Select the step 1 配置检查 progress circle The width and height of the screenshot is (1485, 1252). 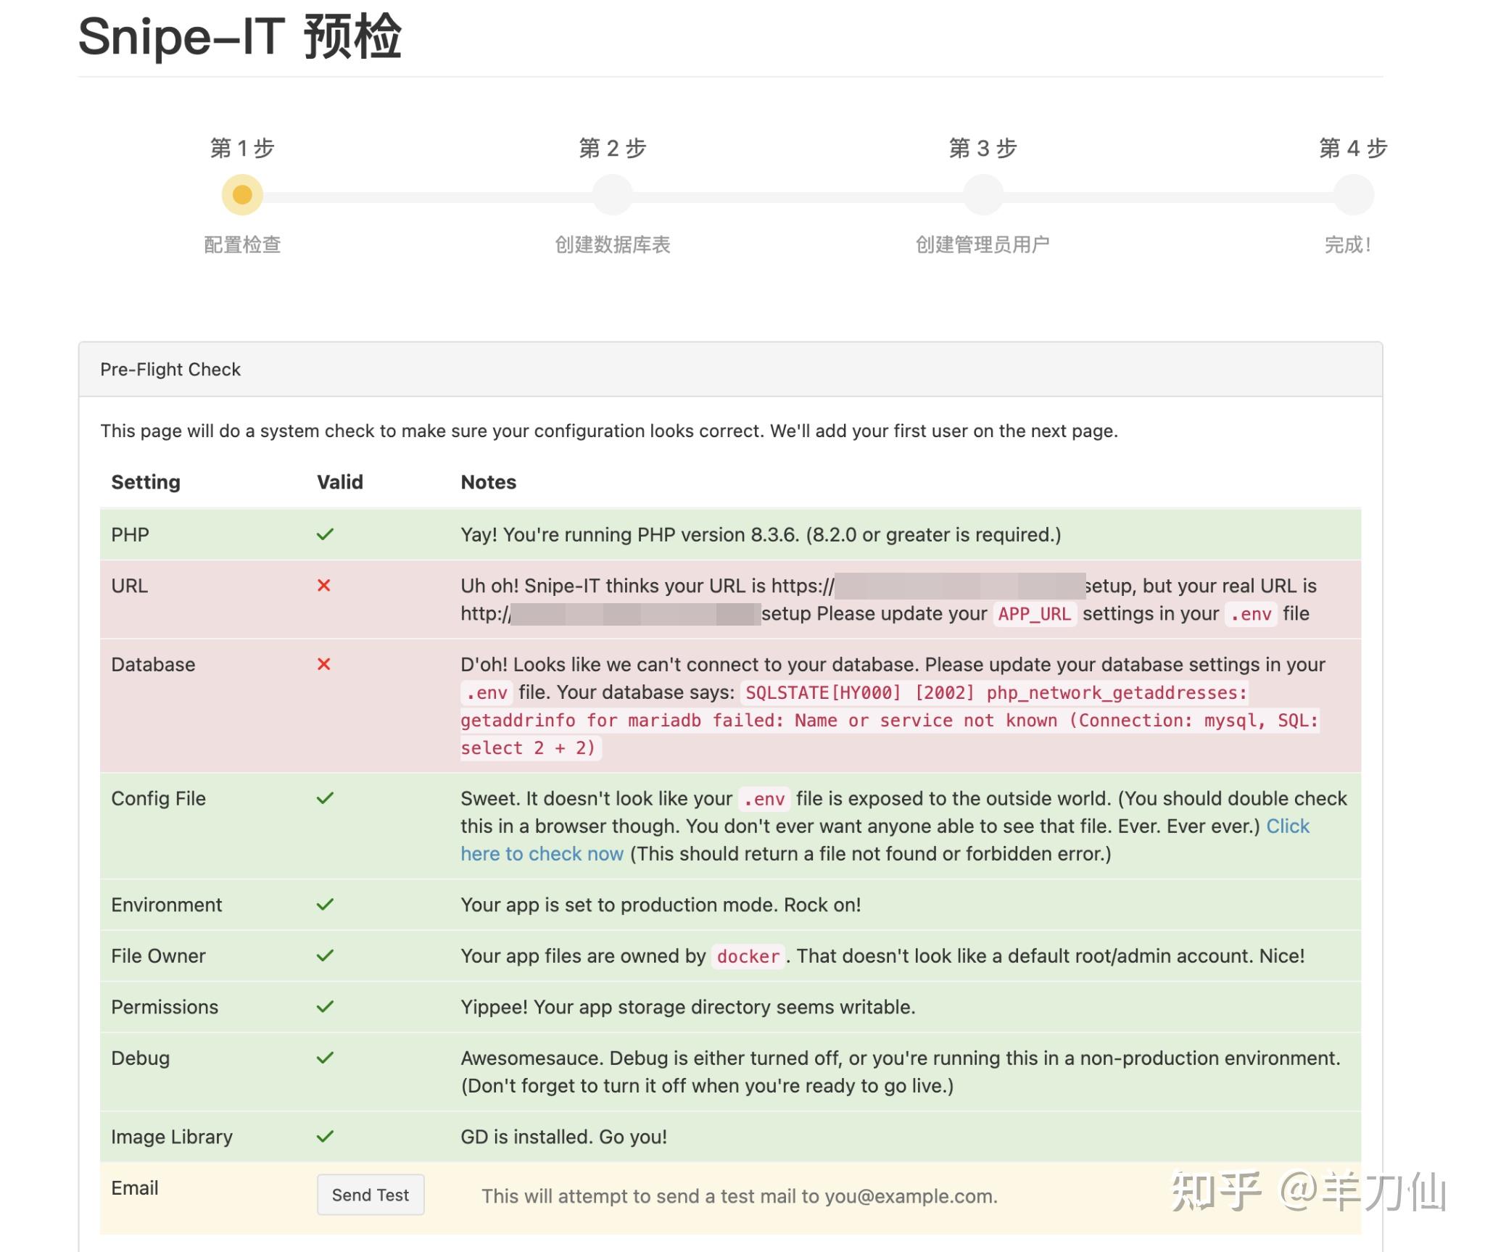tap(242, 194)
